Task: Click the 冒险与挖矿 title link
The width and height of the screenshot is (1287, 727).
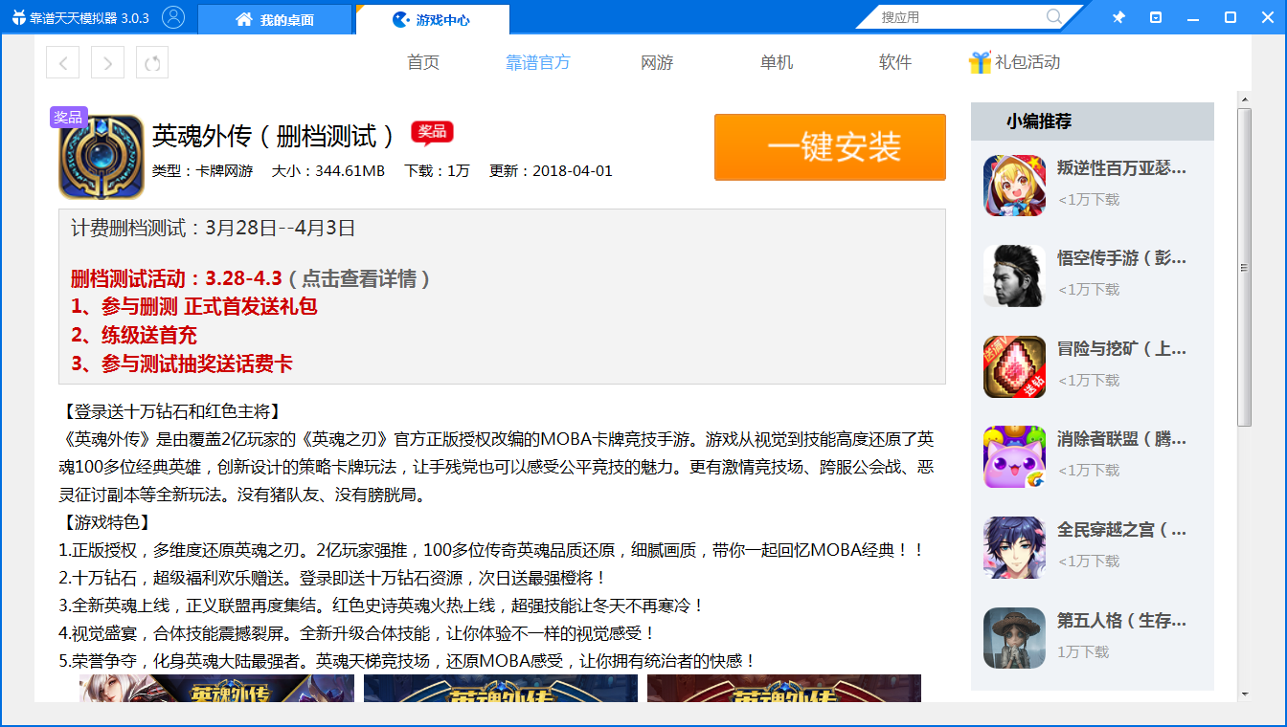Action: pyautogui.click(x=1121, y=349)
